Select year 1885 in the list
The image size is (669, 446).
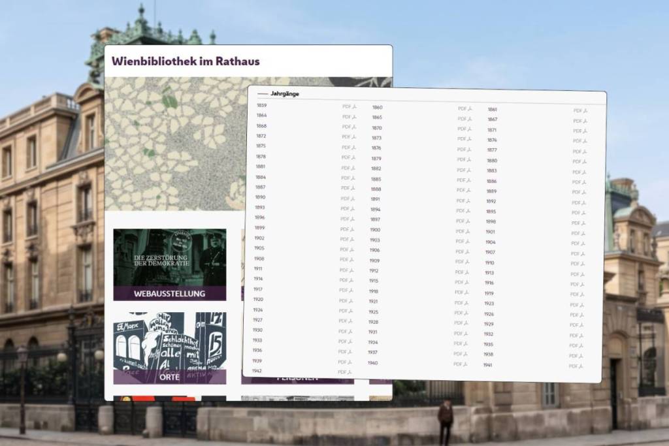point(376,180)
